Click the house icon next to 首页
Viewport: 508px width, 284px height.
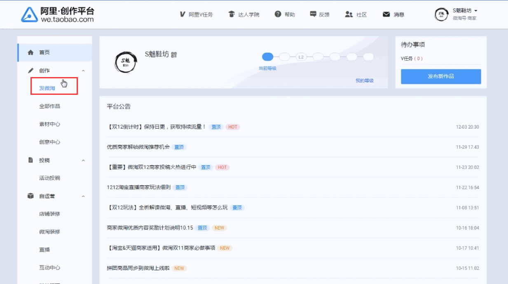(30, 52)
